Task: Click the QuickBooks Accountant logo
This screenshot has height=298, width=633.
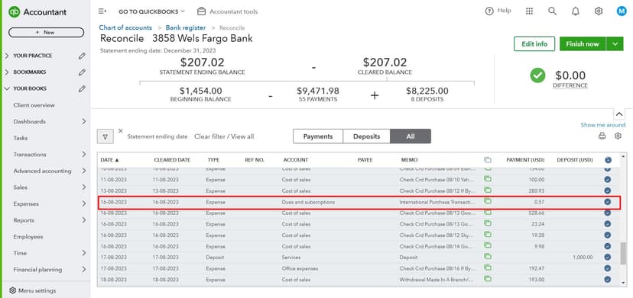Action: click(x=37, y=12)
